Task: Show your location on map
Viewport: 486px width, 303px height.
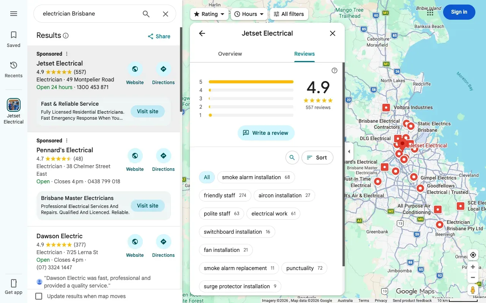Action: 473,255
